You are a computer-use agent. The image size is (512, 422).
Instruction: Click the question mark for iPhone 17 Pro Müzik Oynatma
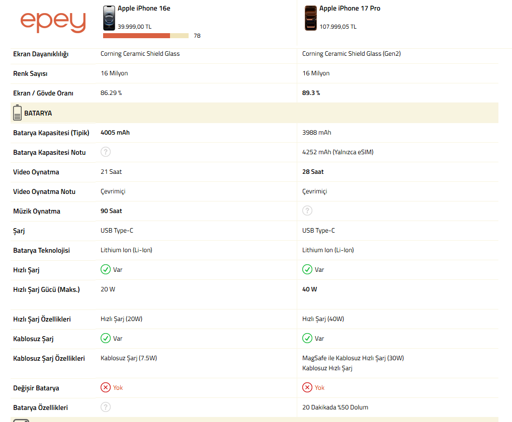(307, 210)
